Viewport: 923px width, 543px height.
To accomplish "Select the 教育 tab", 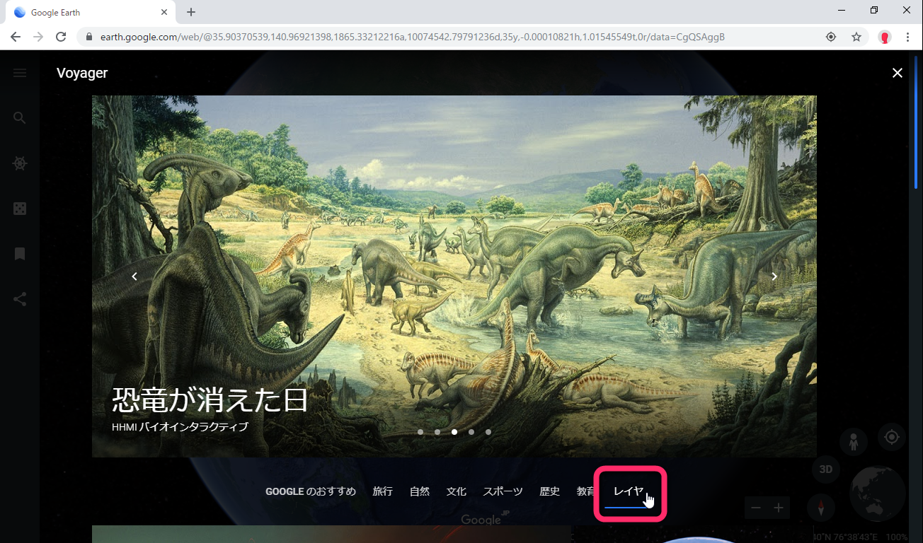I will [585, 491].
